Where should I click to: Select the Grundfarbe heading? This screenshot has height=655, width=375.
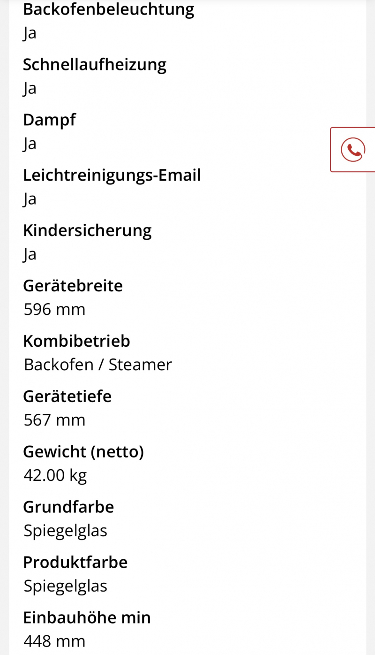68,507
